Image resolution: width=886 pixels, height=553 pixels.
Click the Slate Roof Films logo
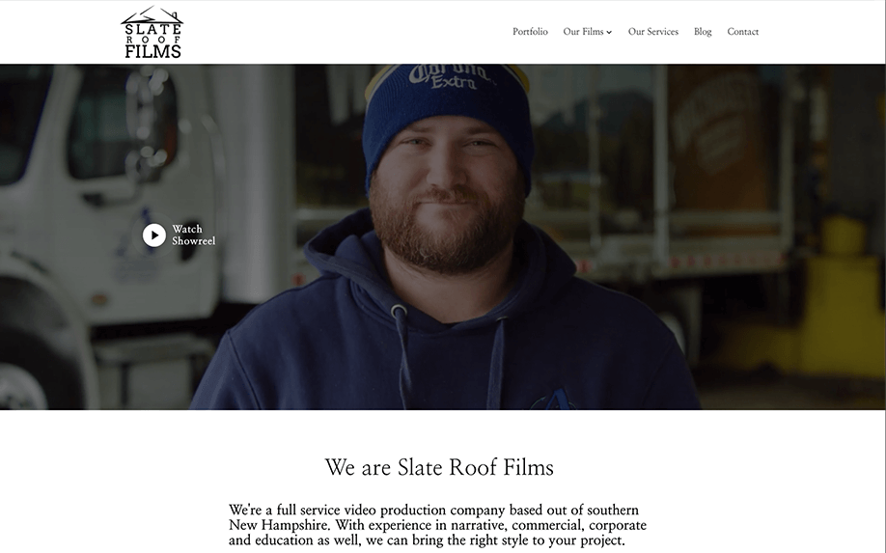coord(152,32)
